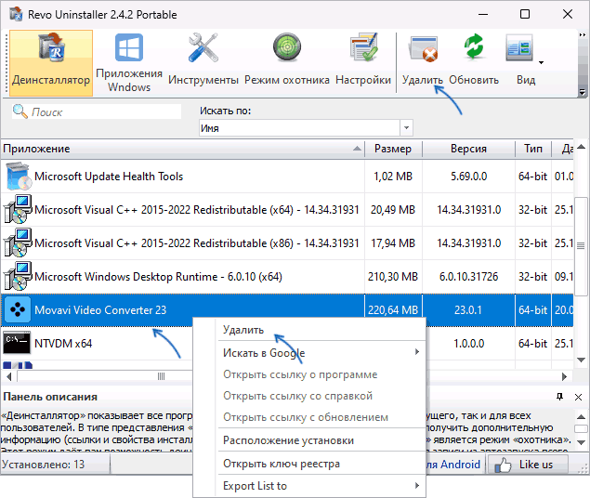Click the Обновить refresh icon
590x498 pixels.
pyautogui.click(x=473, y=46)
